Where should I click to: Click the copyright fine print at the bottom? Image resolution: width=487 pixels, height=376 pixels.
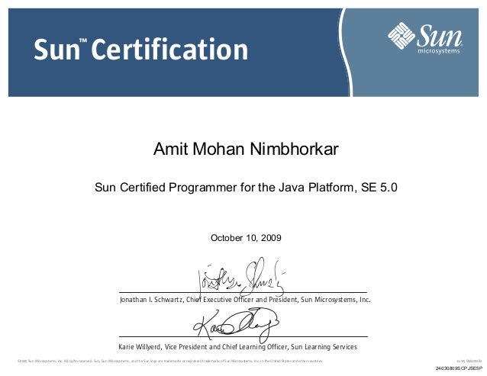pos(170,361)
